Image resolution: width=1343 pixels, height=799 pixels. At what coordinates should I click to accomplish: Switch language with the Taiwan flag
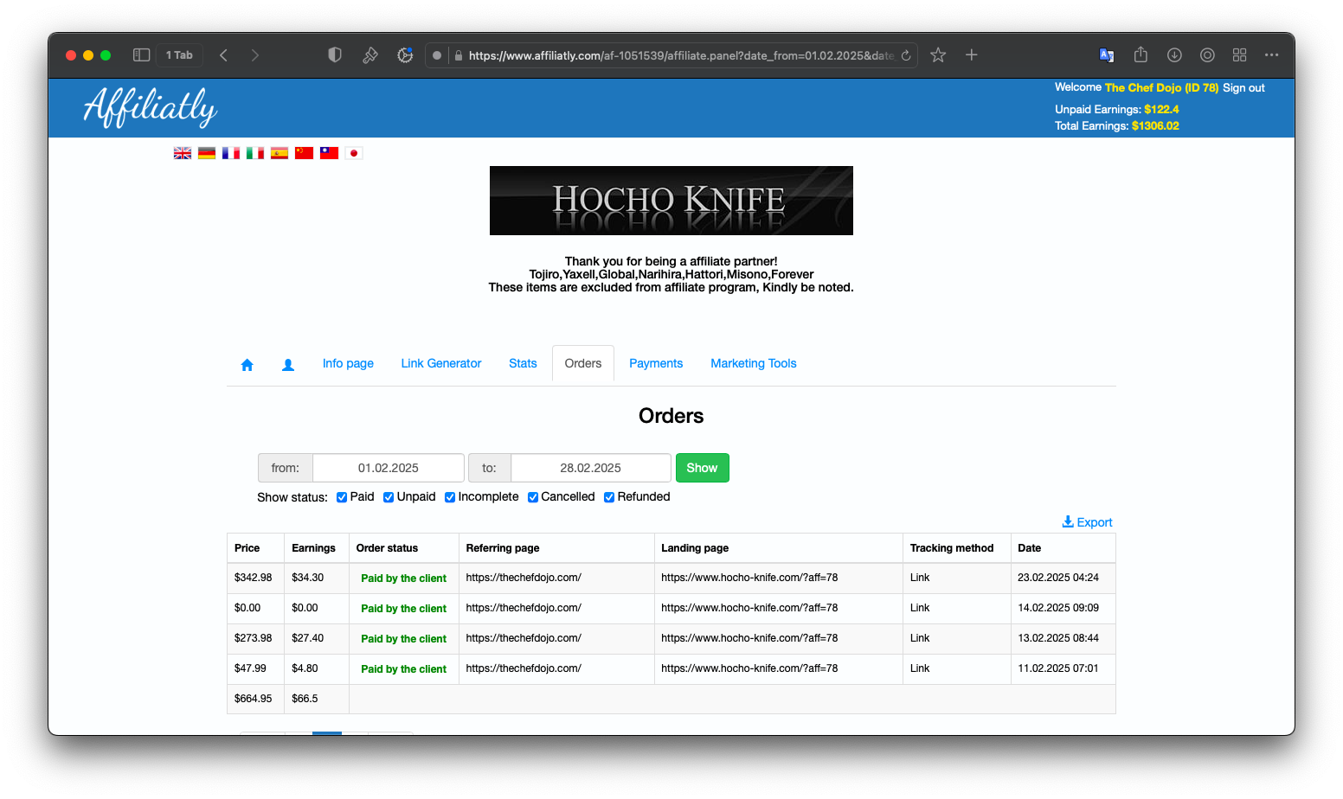(x=329, y=153)
